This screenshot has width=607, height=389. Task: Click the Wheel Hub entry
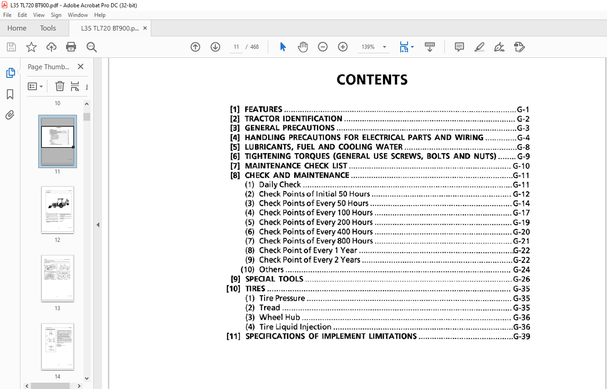point(387,317)
